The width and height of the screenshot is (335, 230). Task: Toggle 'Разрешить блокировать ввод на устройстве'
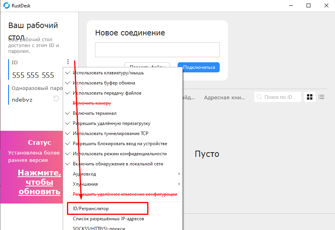pyautogui.click(x=123, y=144)
